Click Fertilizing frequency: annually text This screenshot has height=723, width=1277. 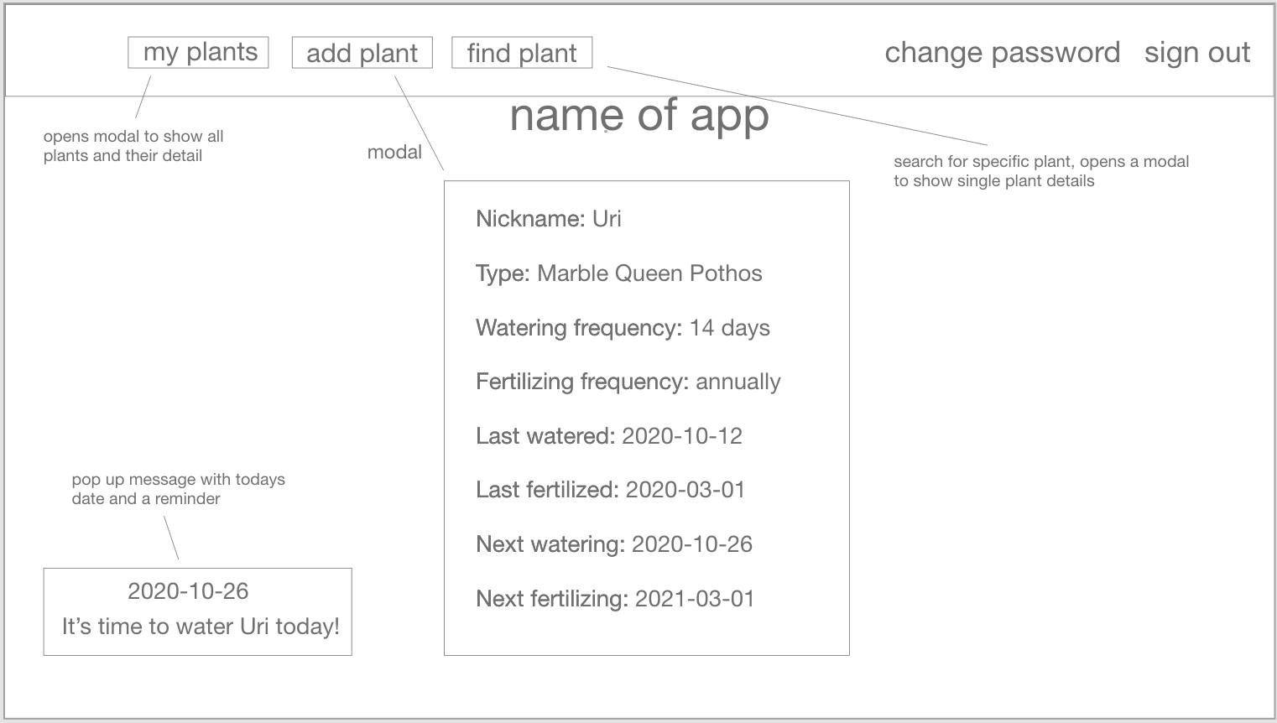628,382
